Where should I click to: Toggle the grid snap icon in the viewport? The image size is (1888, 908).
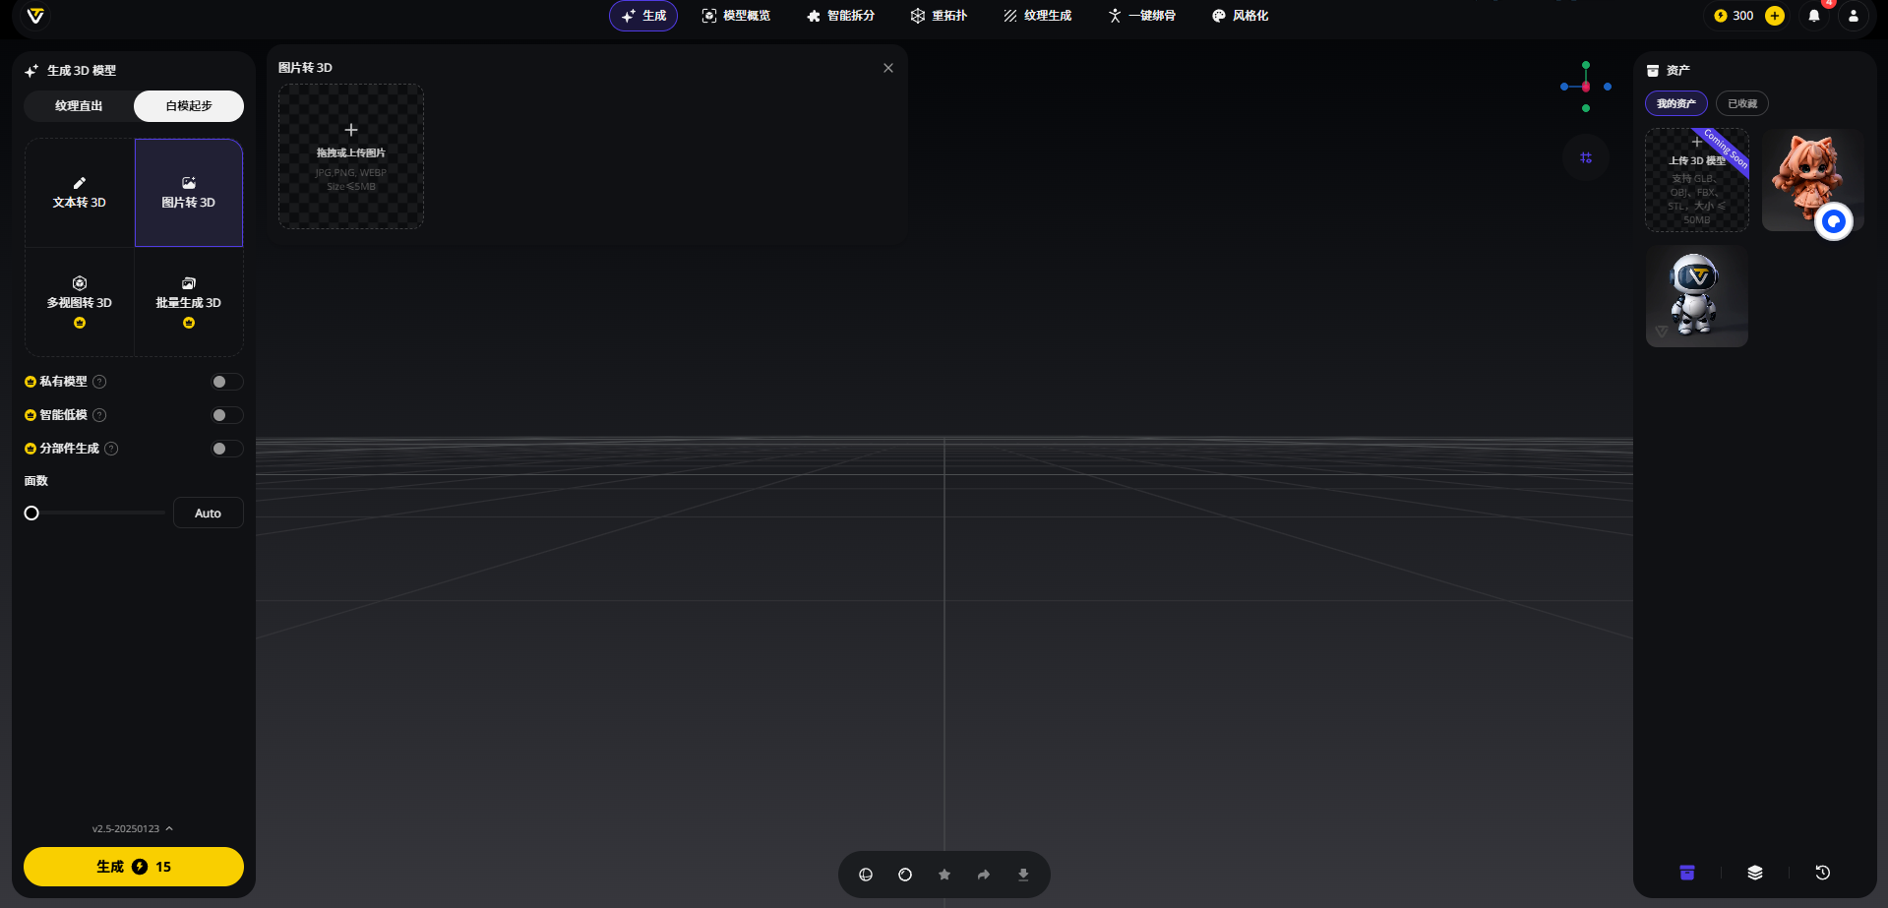(1586, 157)
